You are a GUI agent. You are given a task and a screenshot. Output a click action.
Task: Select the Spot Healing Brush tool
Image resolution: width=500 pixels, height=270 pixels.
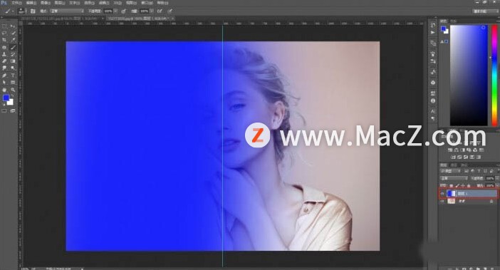click(x=4, y=48)
